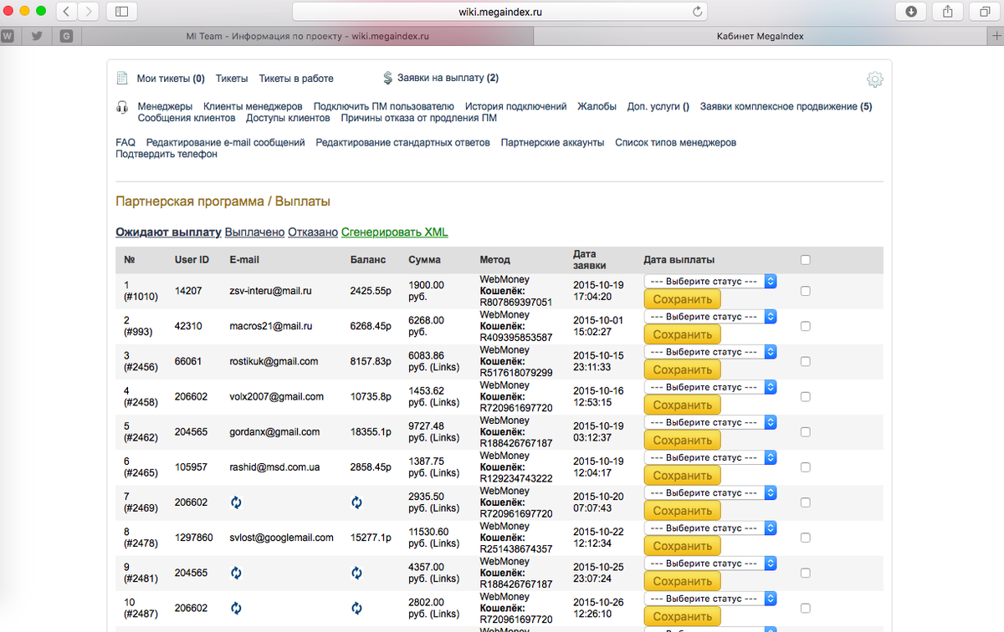Open the Тикеты в работе link

click(296, 79)
